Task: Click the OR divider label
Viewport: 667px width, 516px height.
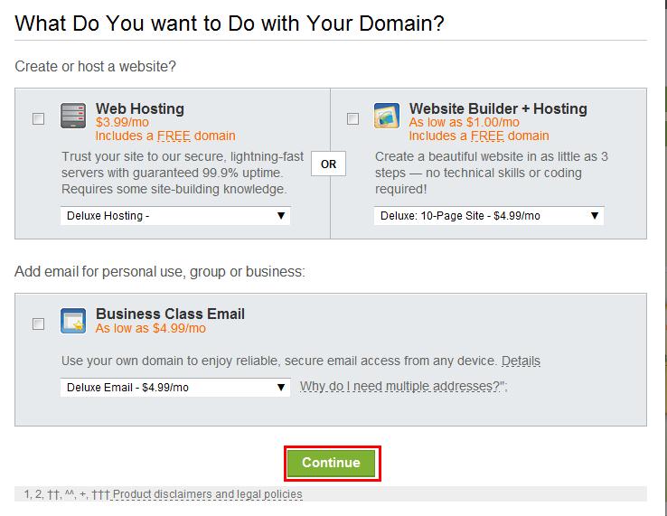Action: [328, 164]
